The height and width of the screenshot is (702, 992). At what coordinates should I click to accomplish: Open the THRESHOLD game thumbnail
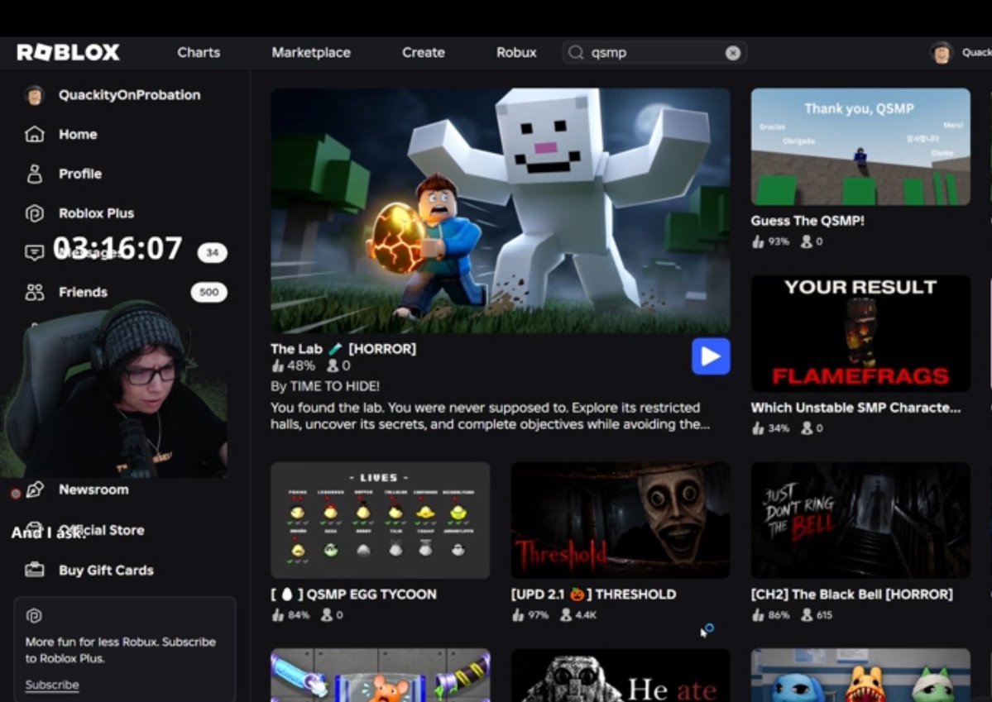coord(621,520)
